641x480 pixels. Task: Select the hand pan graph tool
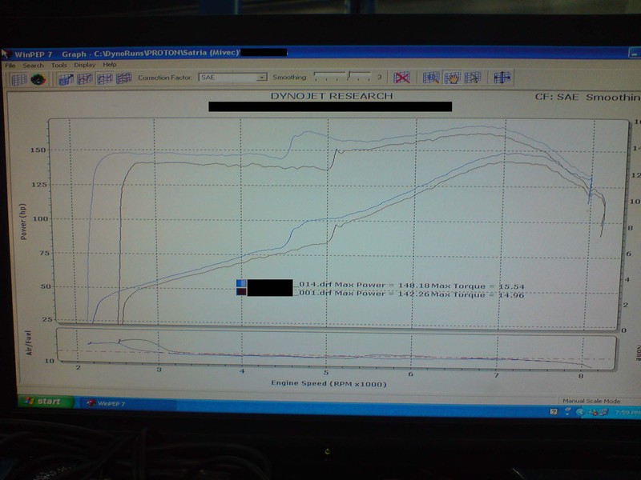[453, 78]
